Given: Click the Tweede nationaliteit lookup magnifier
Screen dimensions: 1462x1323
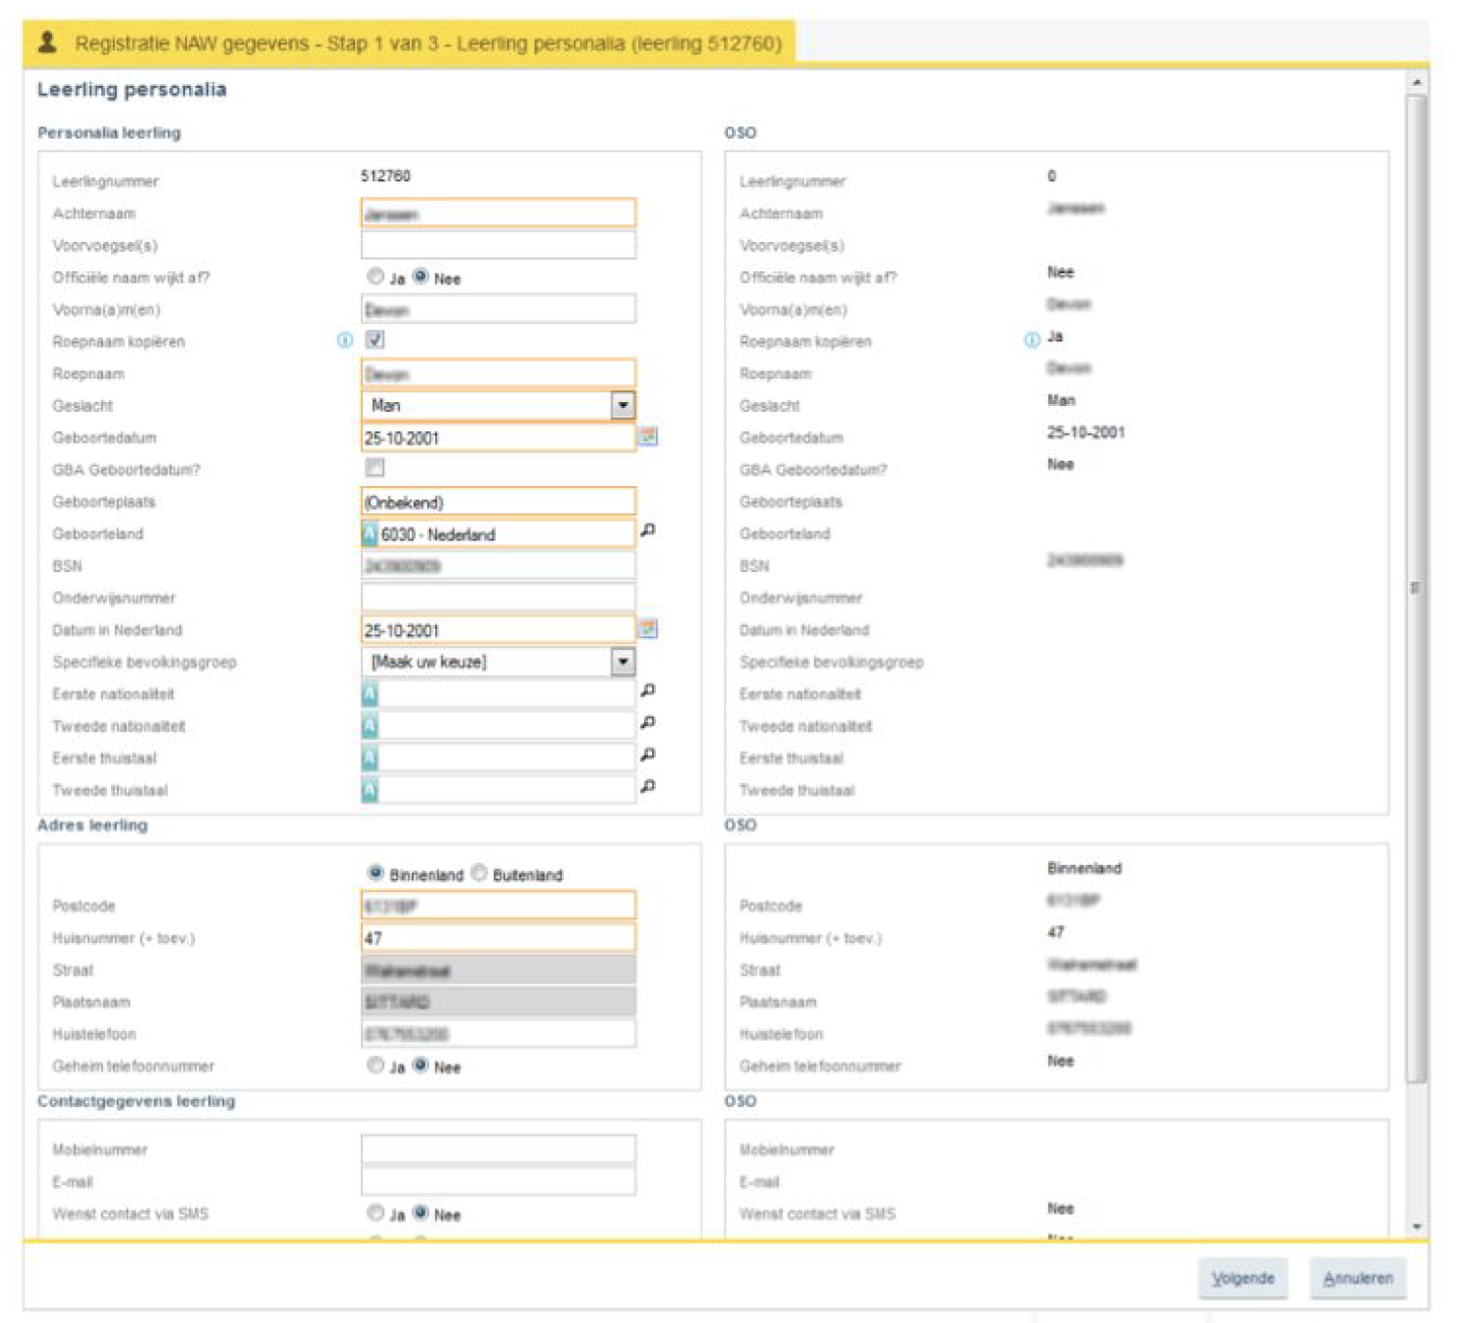Looking at the screenshot, I should click(648, 722).
